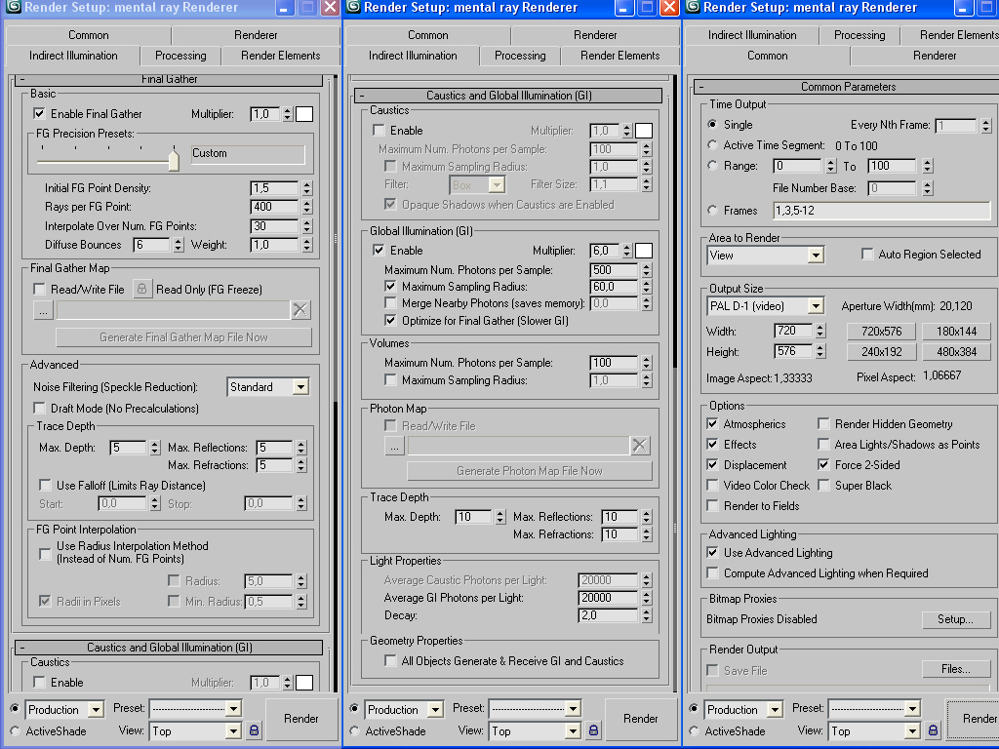Click Render button in left window

coord(301,719)
